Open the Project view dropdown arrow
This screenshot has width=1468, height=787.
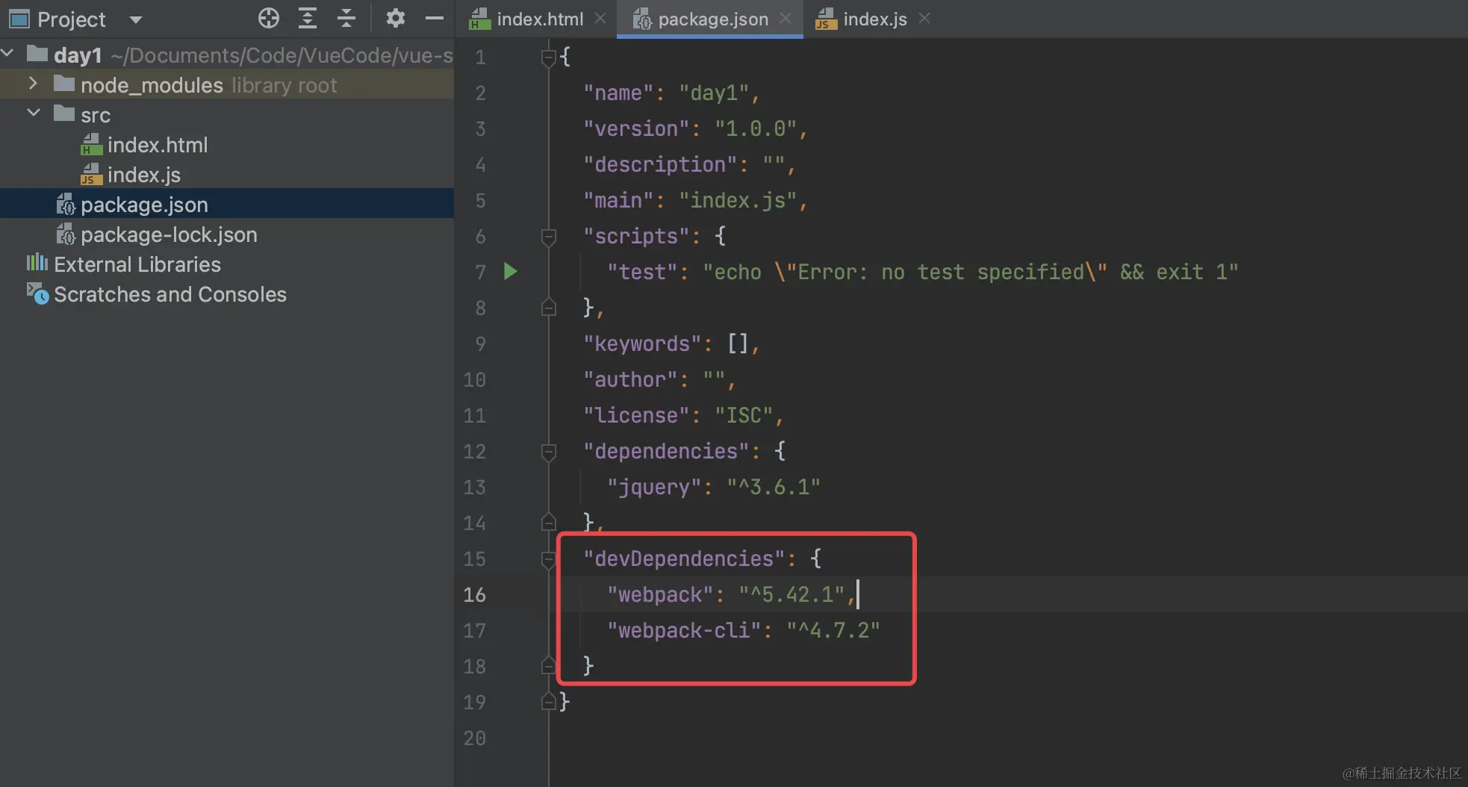tap(135, 19)
